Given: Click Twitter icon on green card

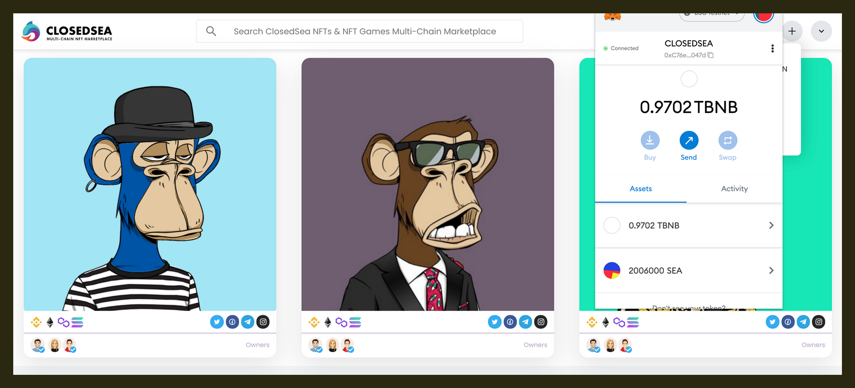Looking at the screenshot, I should click(772, 322).
